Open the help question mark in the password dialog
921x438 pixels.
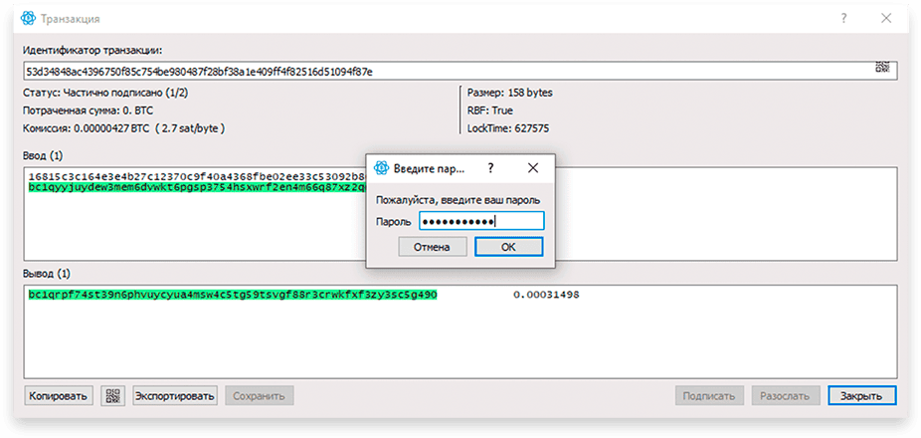pyautogui.click(x=491, y=169)
